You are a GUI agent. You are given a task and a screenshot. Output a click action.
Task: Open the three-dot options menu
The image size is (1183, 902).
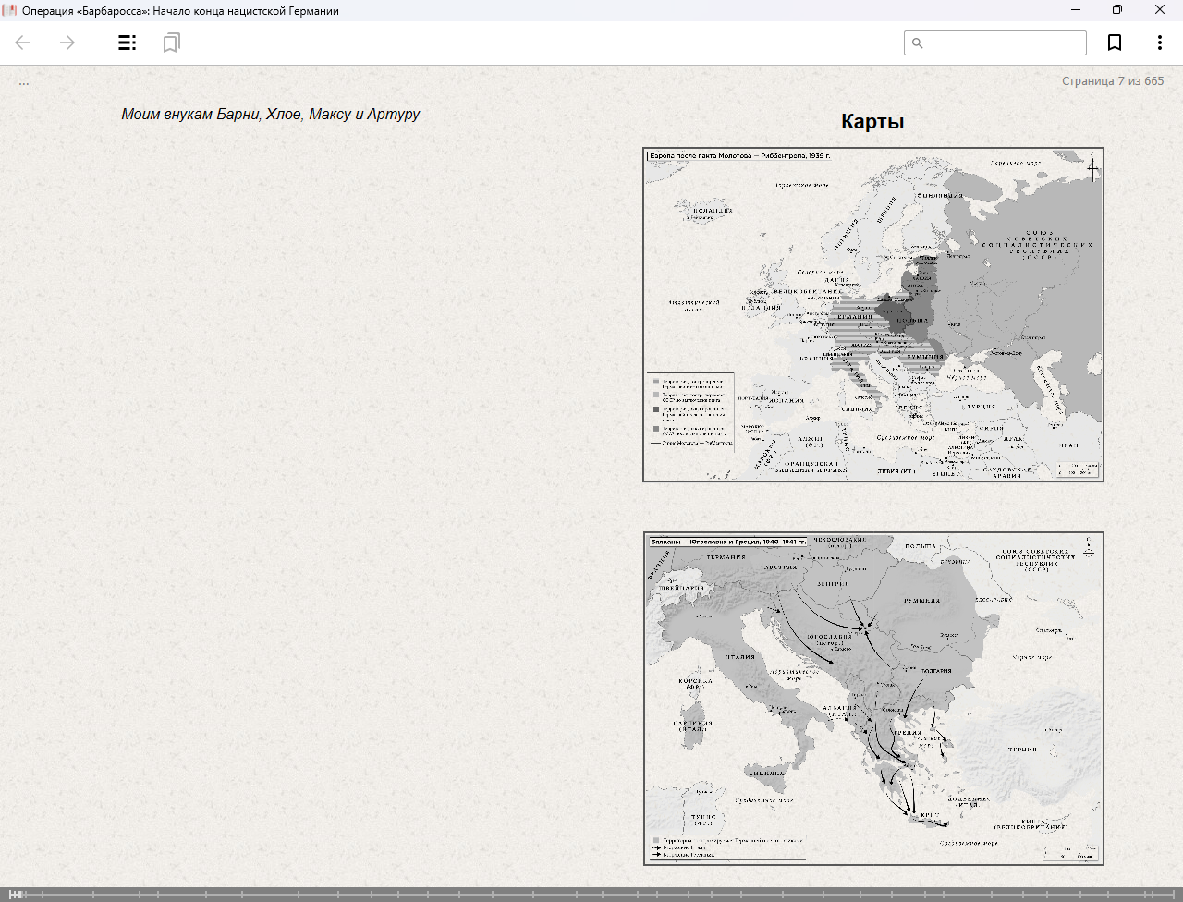point(1159,43)
